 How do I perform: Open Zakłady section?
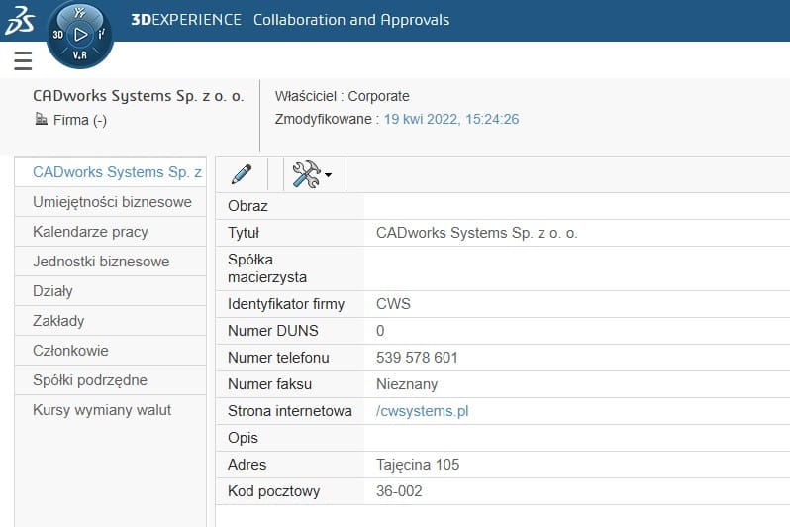coord(110,321)
